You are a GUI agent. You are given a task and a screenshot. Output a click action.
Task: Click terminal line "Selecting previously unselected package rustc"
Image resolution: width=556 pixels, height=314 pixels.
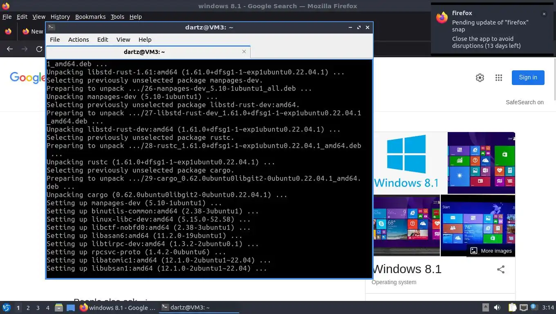click(140, 138)
